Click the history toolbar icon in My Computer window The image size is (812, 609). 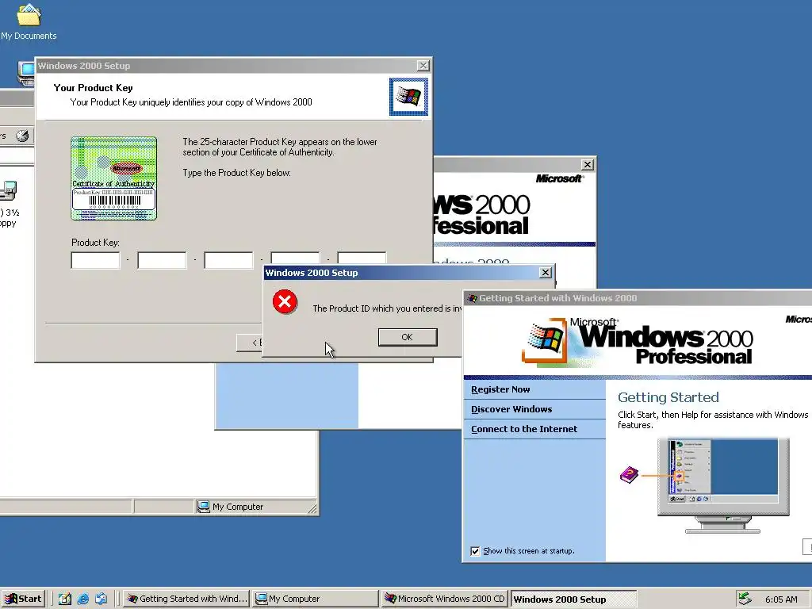pos(22,136)
